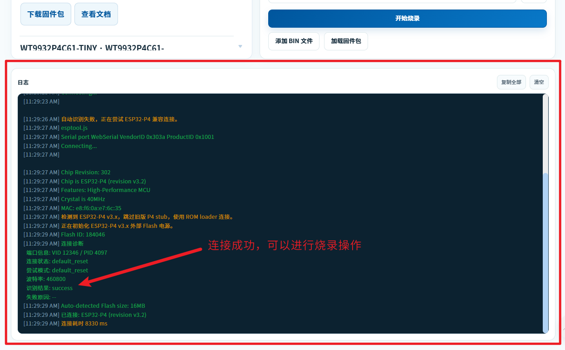
Task: Select 'Auto-detected Flash size: 16MB' line
Action: point(84,306)
